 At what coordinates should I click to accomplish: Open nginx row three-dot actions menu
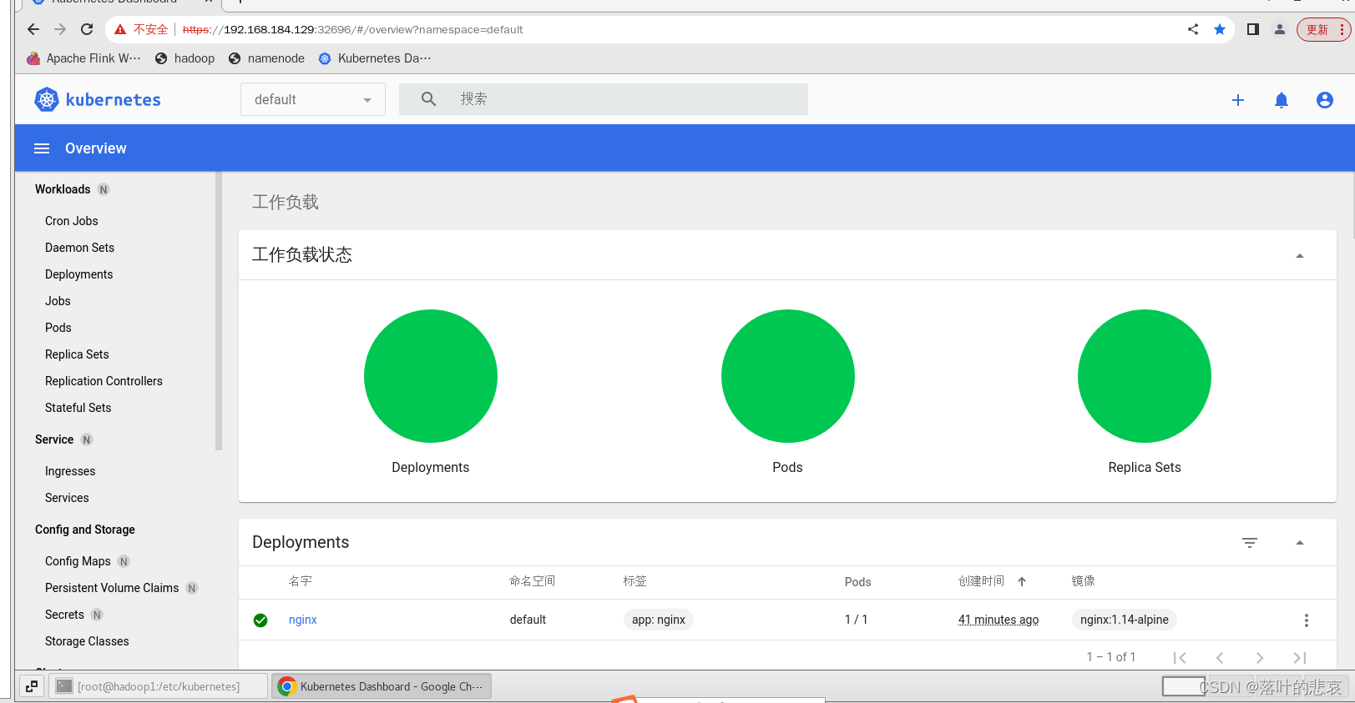1307,620
